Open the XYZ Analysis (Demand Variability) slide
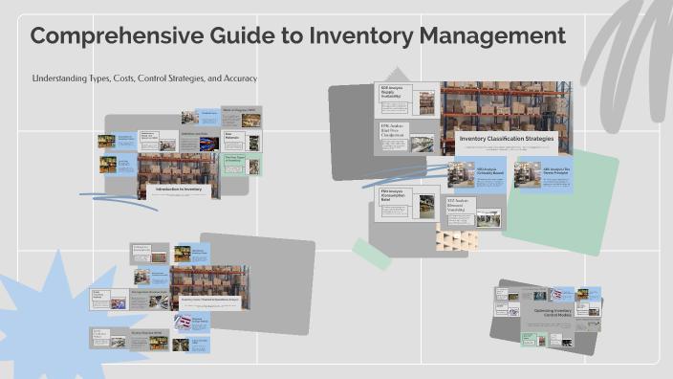This screenshot has height=379, width=673. (x=473, y=212)
